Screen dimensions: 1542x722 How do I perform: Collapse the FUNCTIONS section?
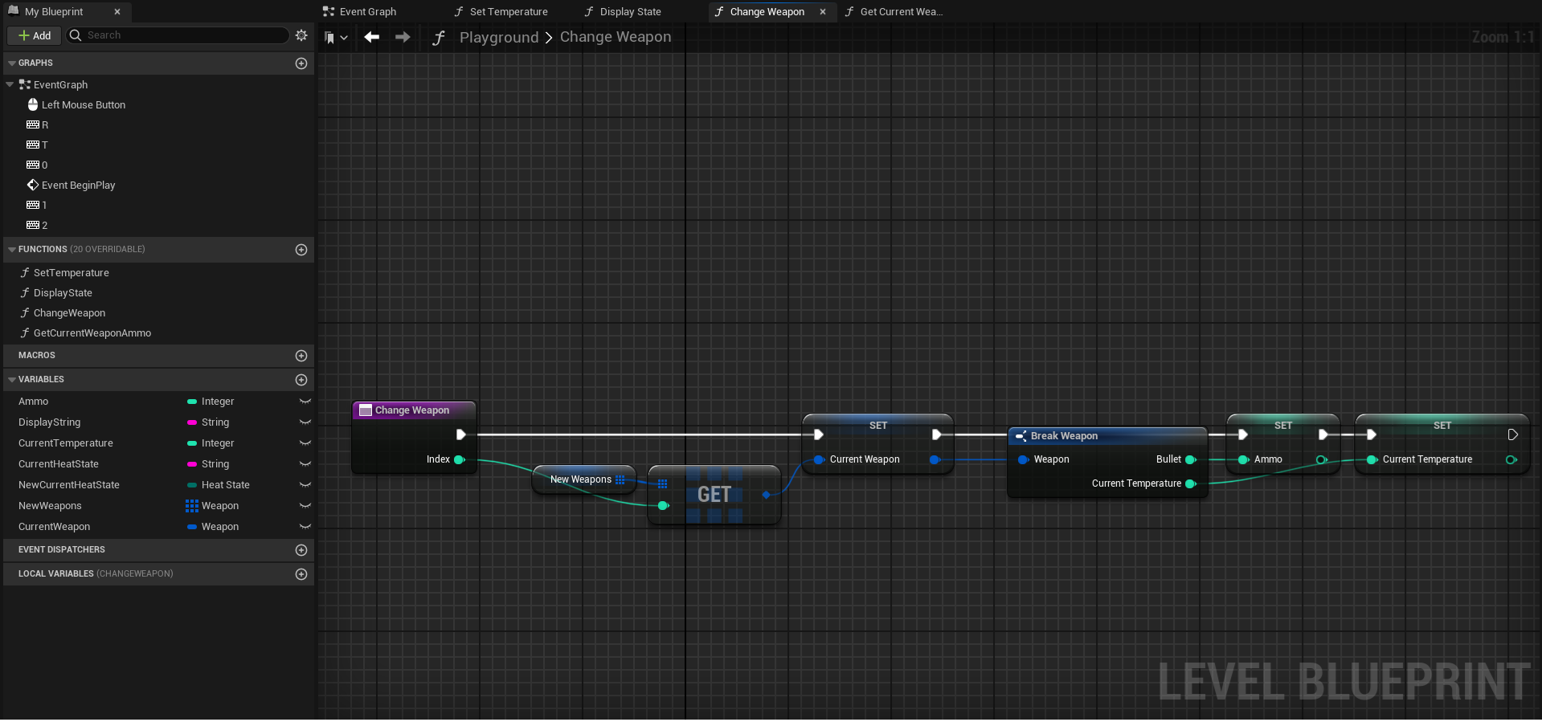click(x=12, y=250)
